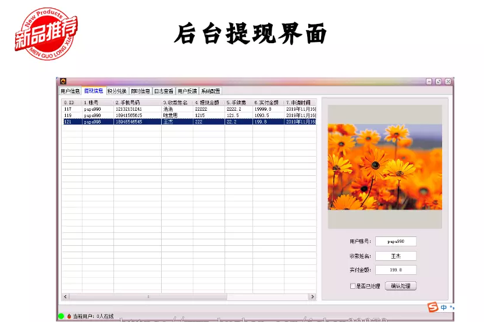
Task: Click the left scroll arrow of table
Action: (x=65, y=296)
